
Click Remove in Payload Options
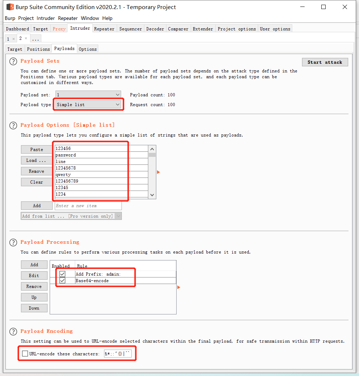click(37, 171)
